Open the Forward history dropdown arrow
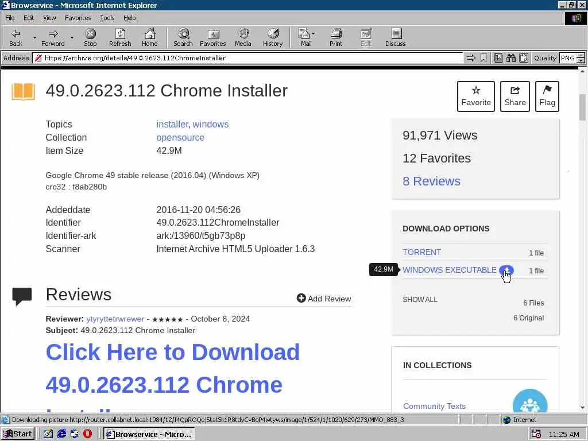This screenshot has width=588, height=441. [x=72, y=37]
